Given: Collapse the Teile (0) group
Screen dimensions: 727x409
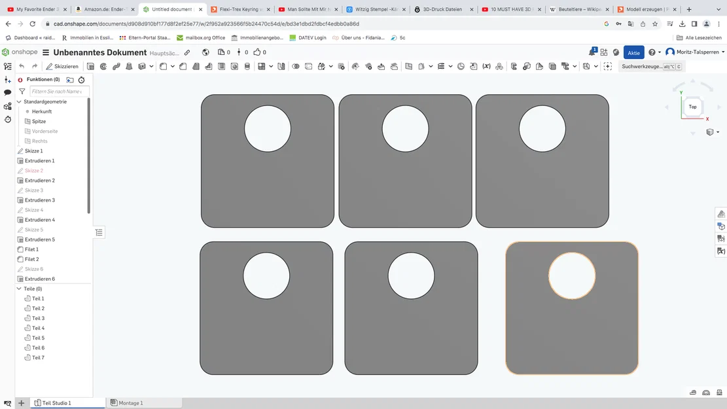Looking at the screenshot, I should 19,289.
